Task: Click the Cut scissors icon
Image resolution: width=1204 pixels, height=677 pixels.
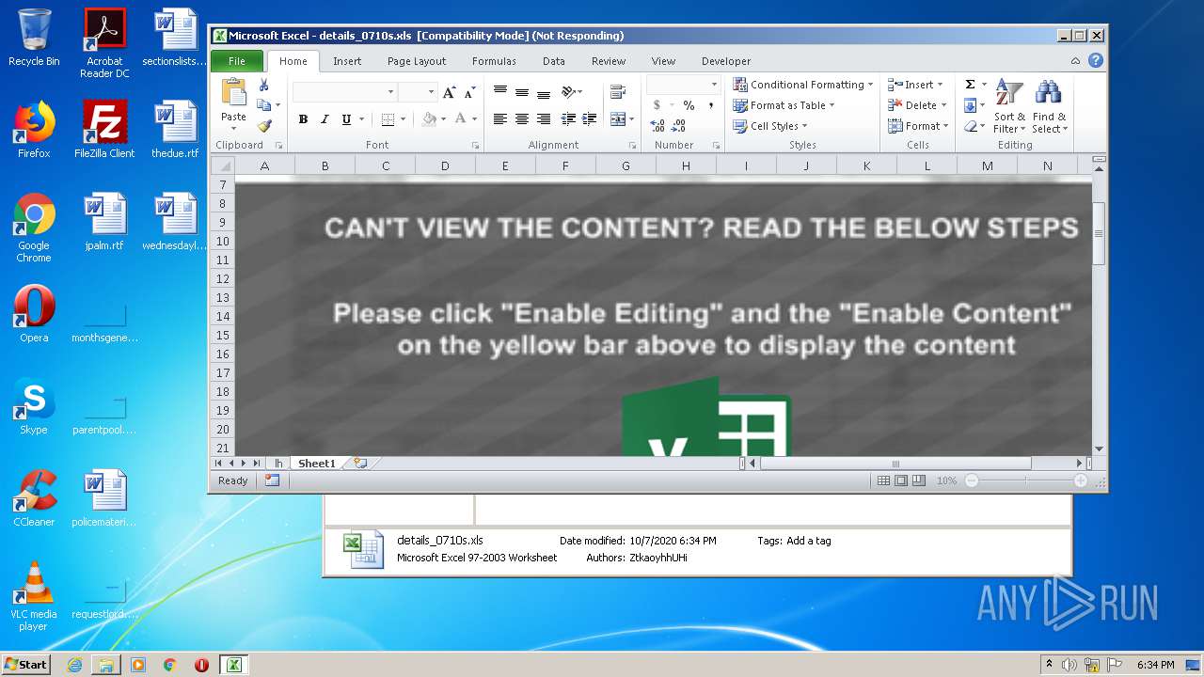Action: tap(264, 86)
